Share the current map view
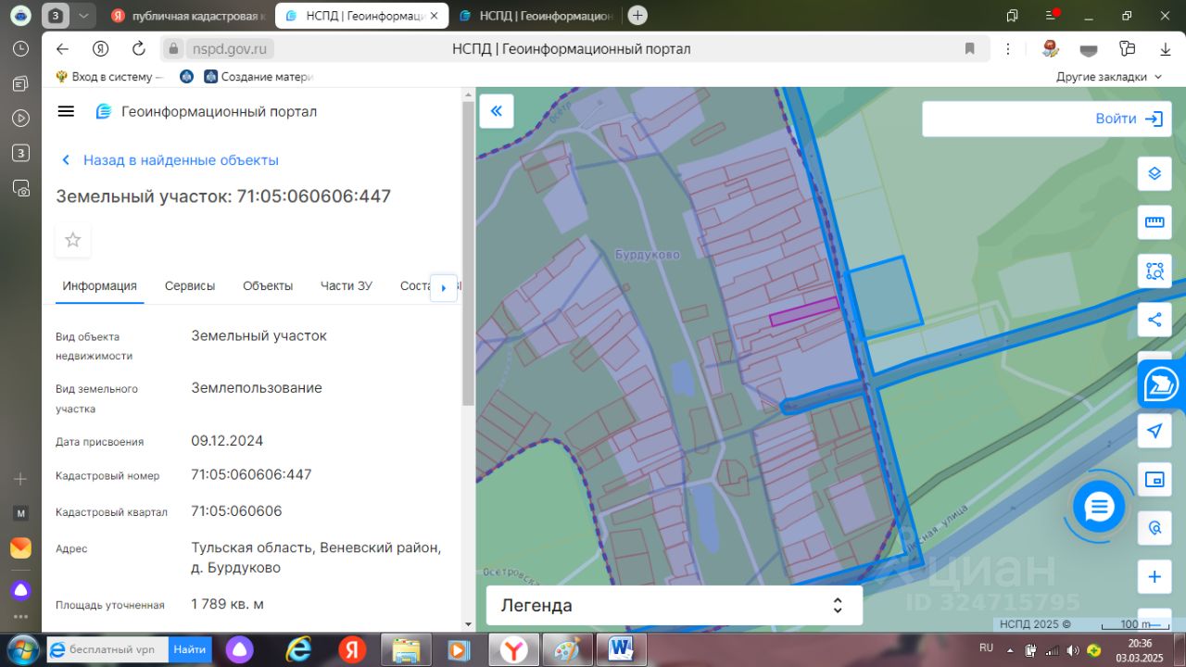The width and height of the screenshot is (1186, 667). point(1154,320)
